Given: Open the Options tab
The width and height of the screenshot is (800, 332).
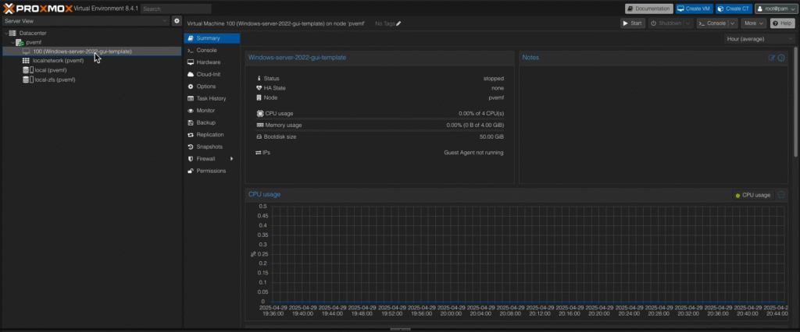Looking at the screenshot, I should click(212, 87).
